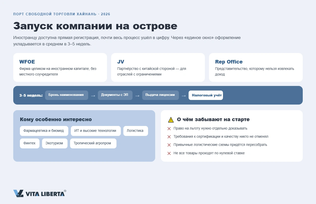Click the heading 'Запуск компании на острове'
This screenshot has width=316, height=204.
coord(95,26)
